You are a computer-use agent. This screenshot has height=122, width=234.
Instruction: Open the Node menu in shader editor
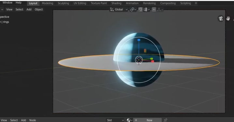click(x=33, y=120)
